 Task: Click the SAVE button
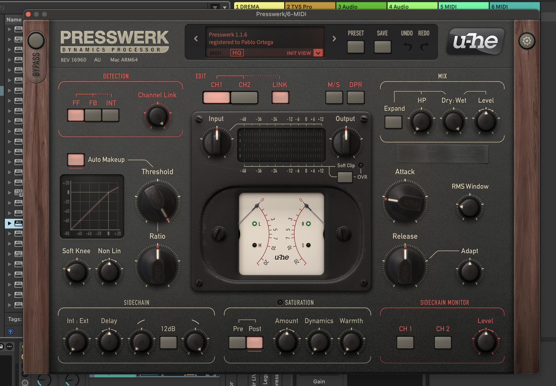pyautogui.click(x=382, y=47)
